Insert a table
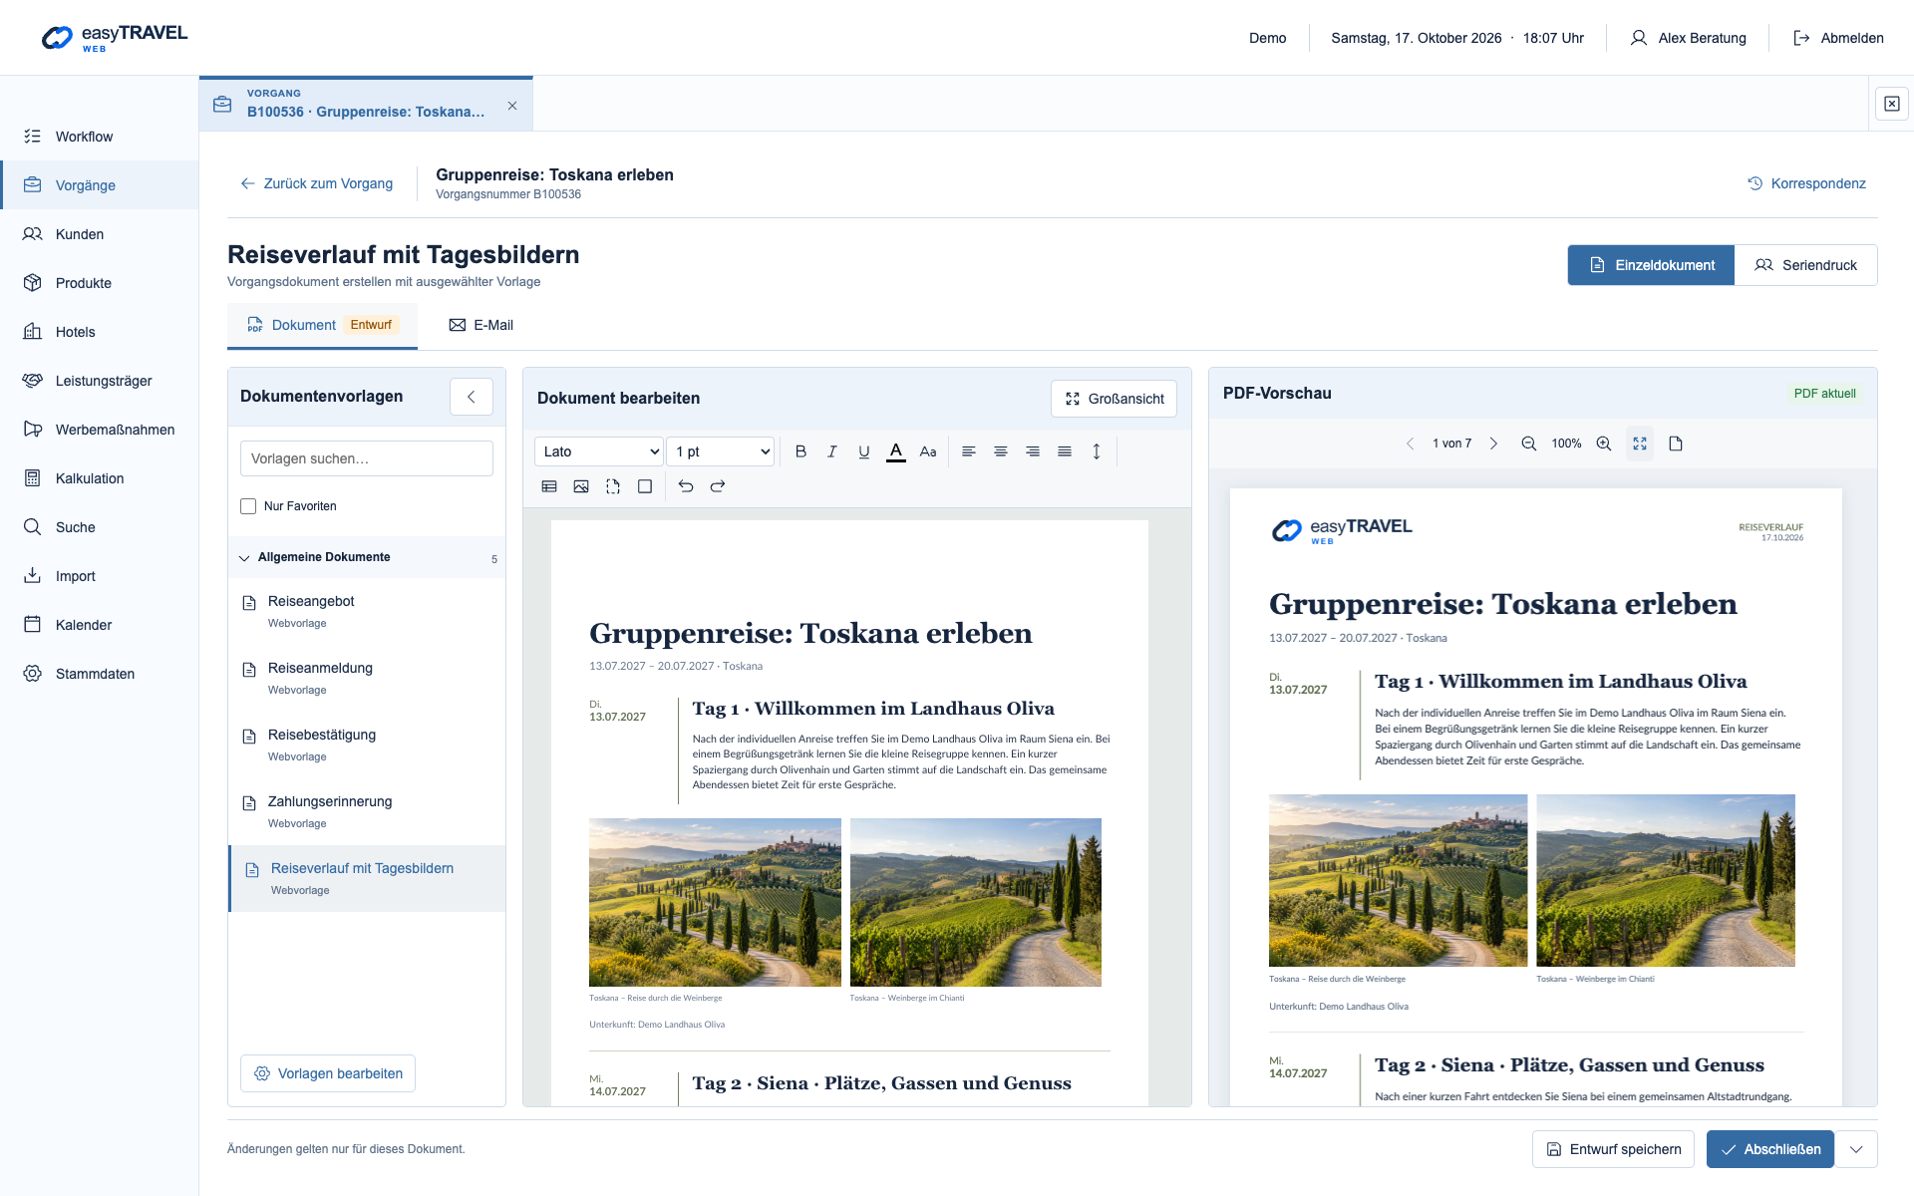The image size is (1914, 1196). (549, 486)
